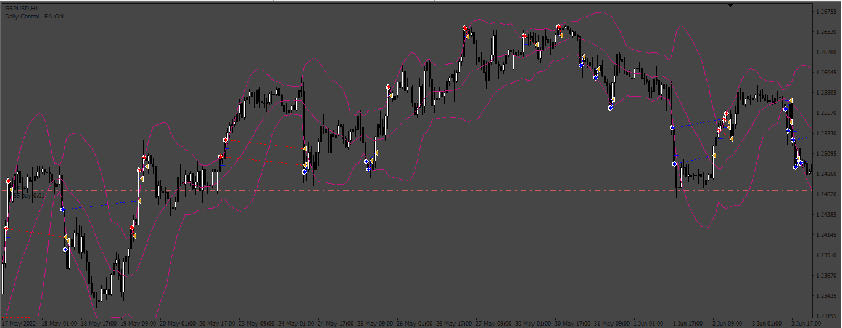Viewport: 842px width, 328px height.
Task: Click the '31 May 09:00' time label
Action: pyautogui.click(x=613, y=323)
